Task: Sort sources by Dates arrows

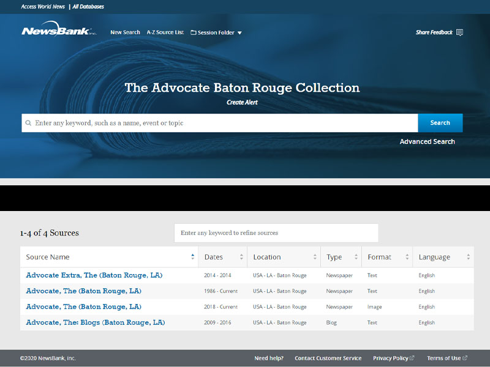Action: [241, 257]
